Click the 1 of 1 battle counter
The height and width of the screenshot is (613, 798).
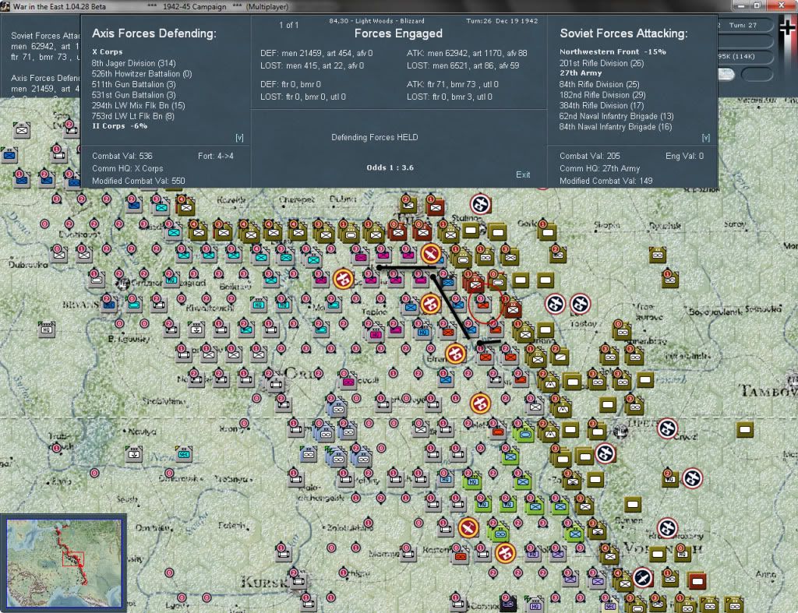288,25
